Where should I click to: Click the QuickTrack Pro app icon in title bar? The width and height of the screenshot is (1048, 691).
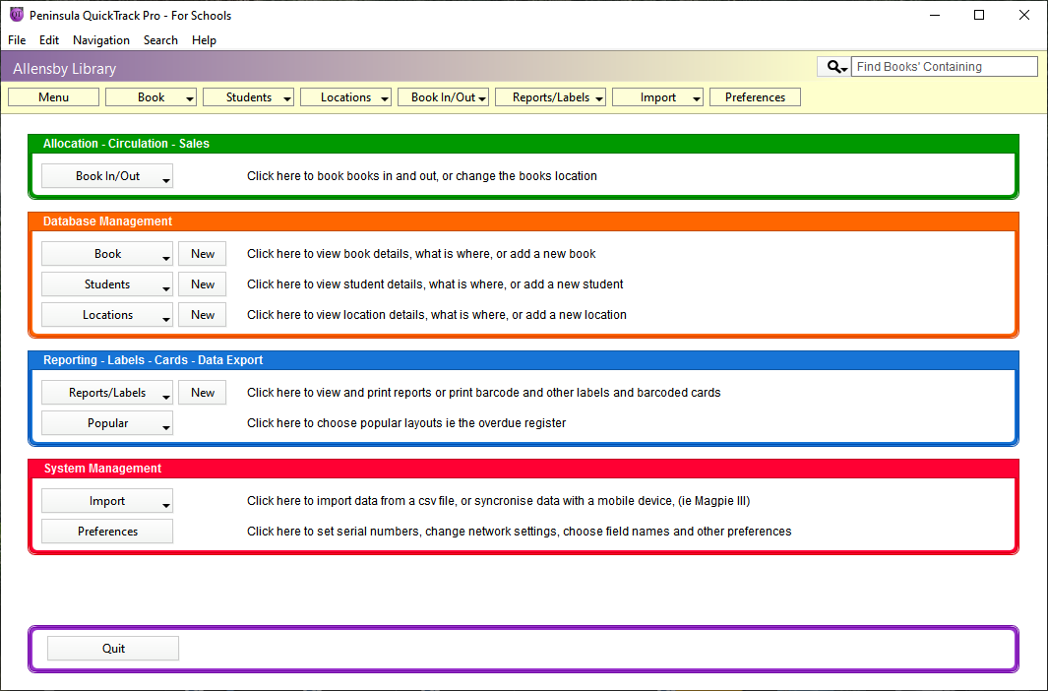[16, 15]
